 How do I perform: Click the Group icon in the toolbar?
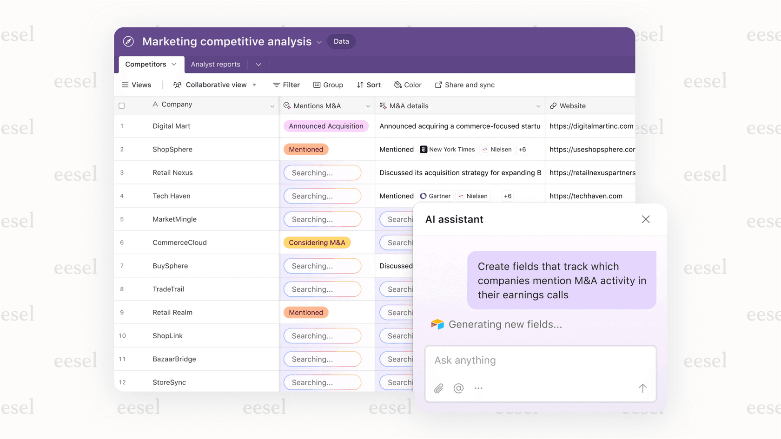pyautogui.click(x=316, y=85)
